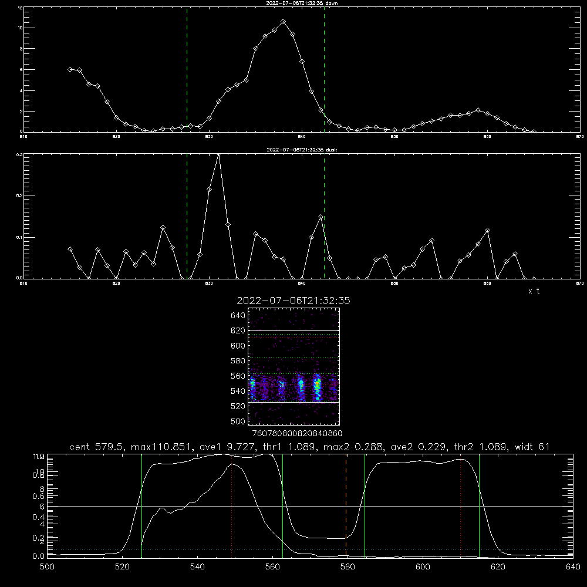
Task: Click the brightest emission blob in the spectrogram
Action: (317, 387)
